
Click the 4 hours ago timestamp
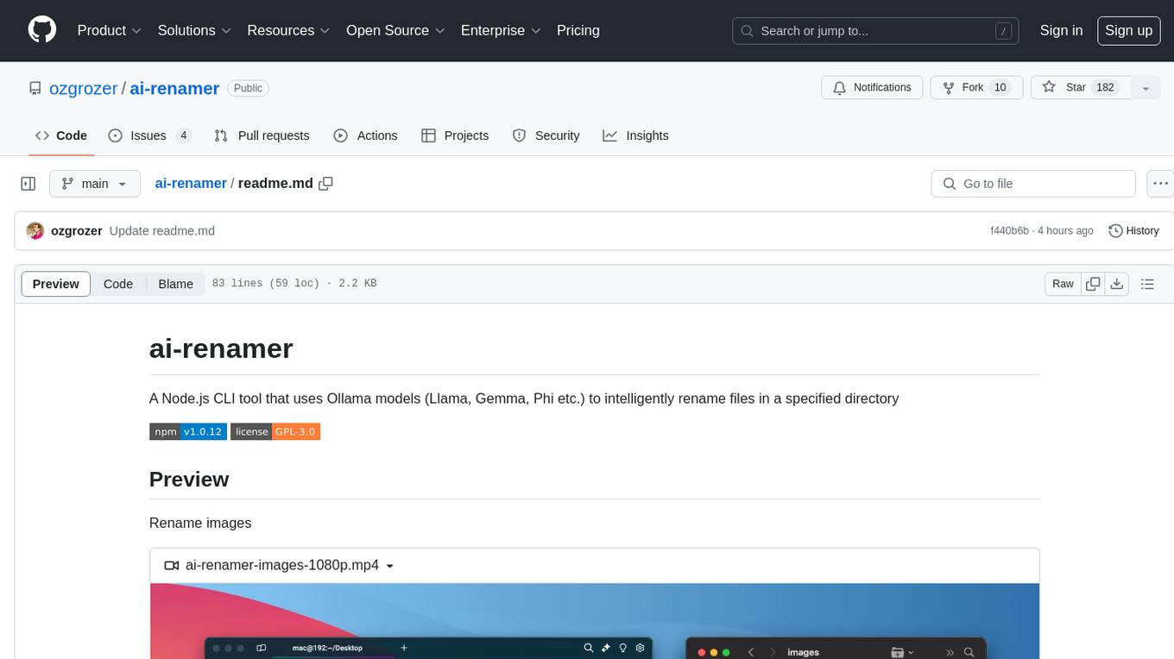click(x=1067, y=231)
